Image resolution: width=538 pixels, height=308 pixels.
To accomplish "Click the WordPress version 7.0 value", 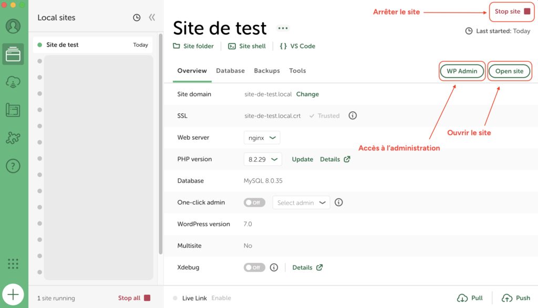I will pos(248,224).
